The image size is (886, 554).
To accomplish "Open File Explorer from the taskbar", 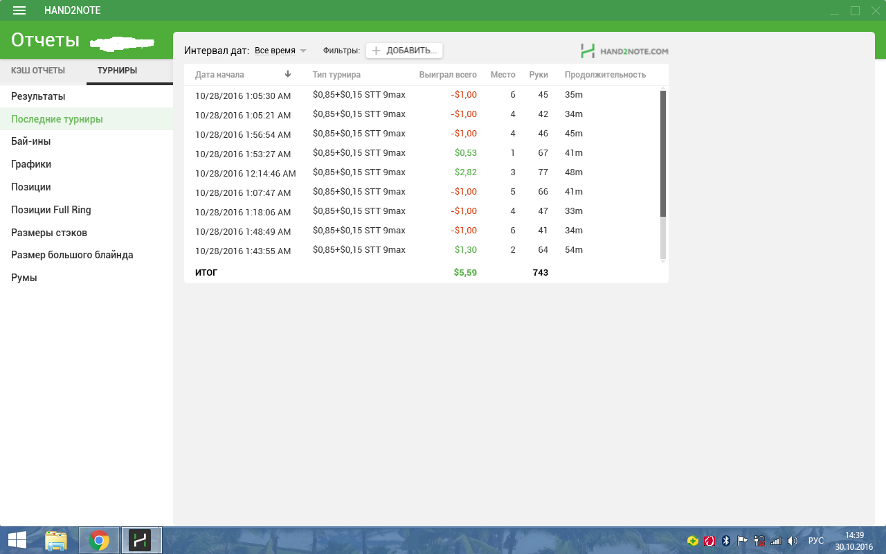I will 56,540.
